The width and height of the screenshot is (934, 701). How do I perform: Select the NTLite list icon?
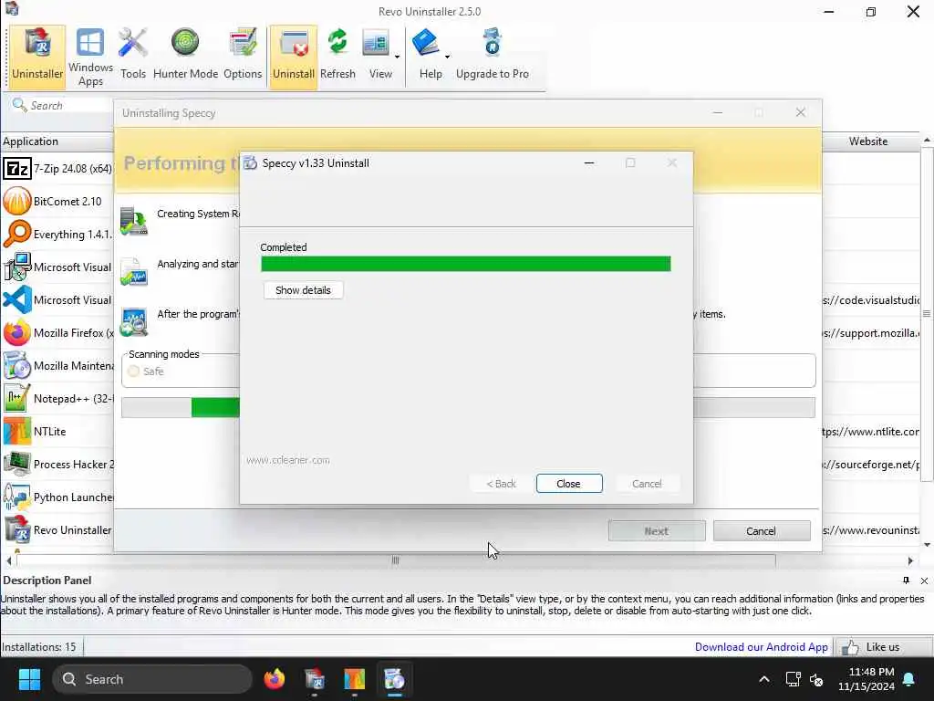16,431
